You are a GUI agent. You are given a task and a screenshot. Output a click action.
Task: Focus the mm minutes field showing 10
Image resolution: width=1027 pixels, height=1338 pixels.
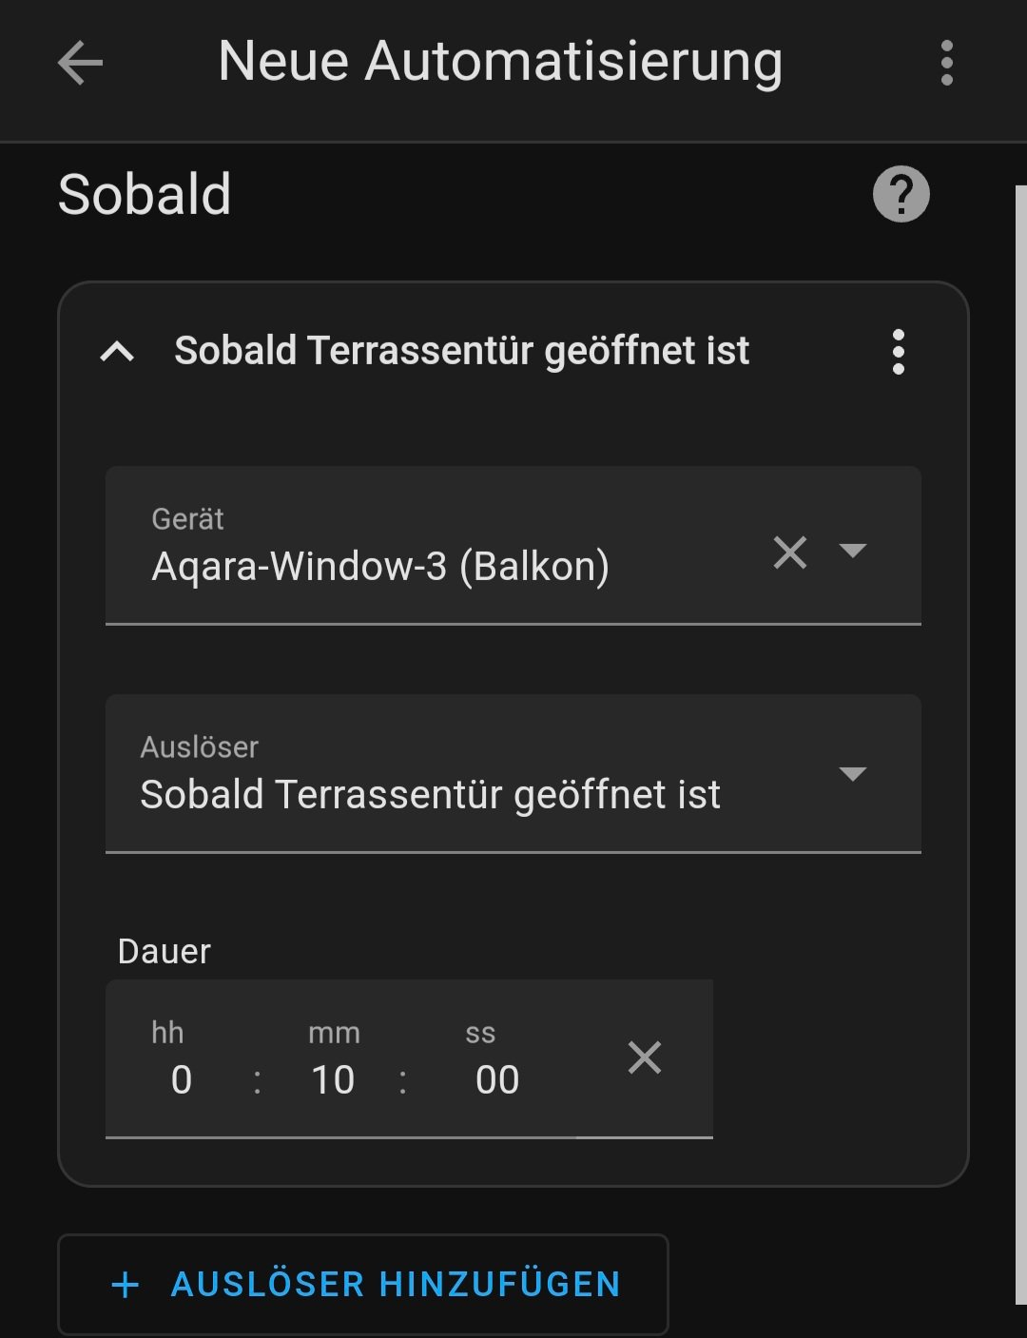coord(333,1079)
